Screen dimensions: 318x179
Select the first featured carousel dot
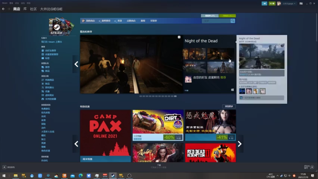point(141,96)
